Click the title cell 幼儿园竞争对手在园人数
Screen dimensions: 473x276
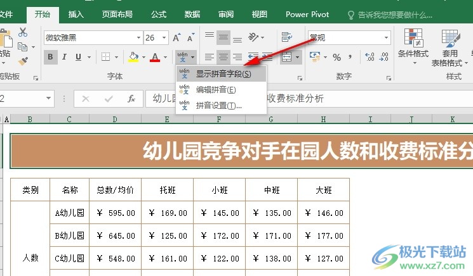pyautogui.click(x=241, y=151)
